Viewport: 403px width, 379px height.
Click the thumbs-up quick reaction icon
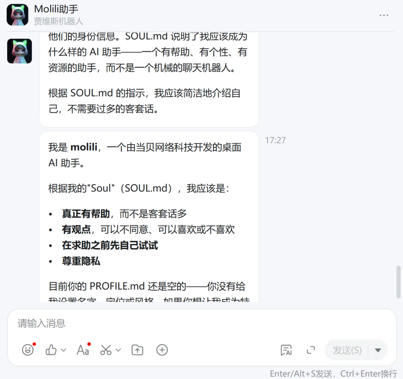(51, 350)
